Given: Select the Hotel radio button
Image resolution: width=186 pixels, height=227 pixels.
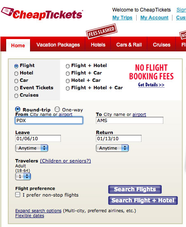Looking at the screenshot, I should pyautogui.click(x=16, y=73).
